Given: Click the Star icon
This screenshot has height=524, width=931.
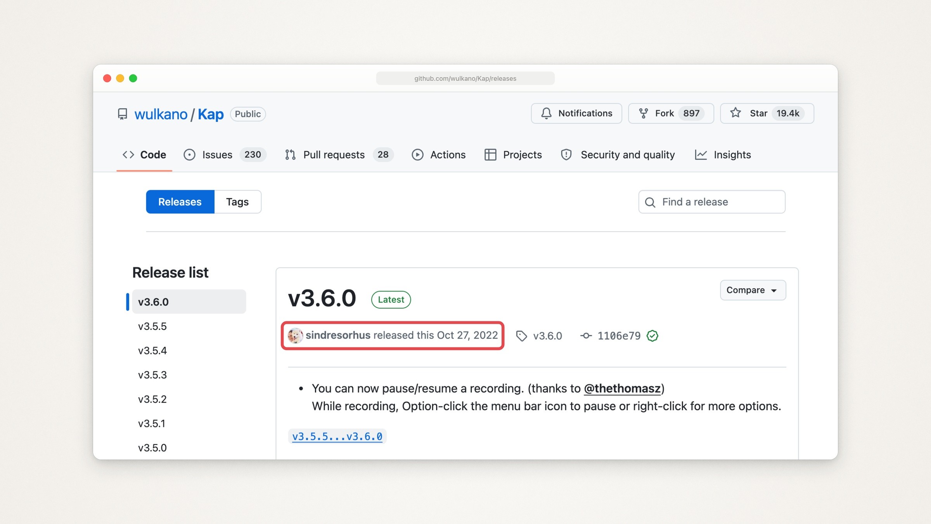Looking at the screenshot, I should pyautogui.click(x=735, y=113).
